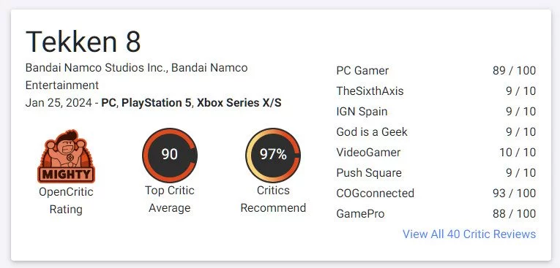Click the OpenCritic Rating label
Screen dimensions: 560x268
66,200
